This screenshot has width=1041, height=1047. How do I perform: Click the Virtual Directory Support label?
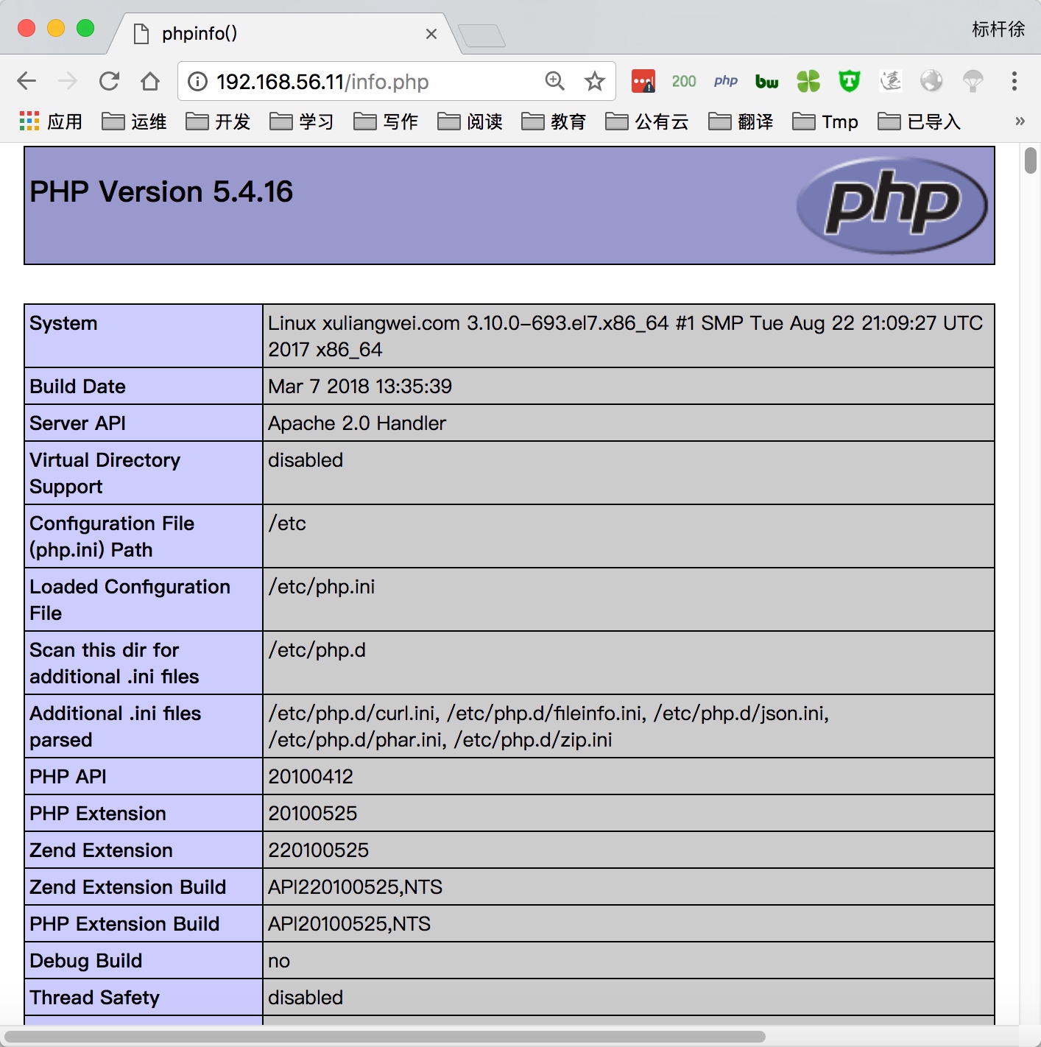[105, 473]
